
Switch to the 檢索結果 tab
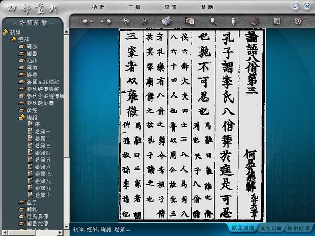tap(298, 228)
